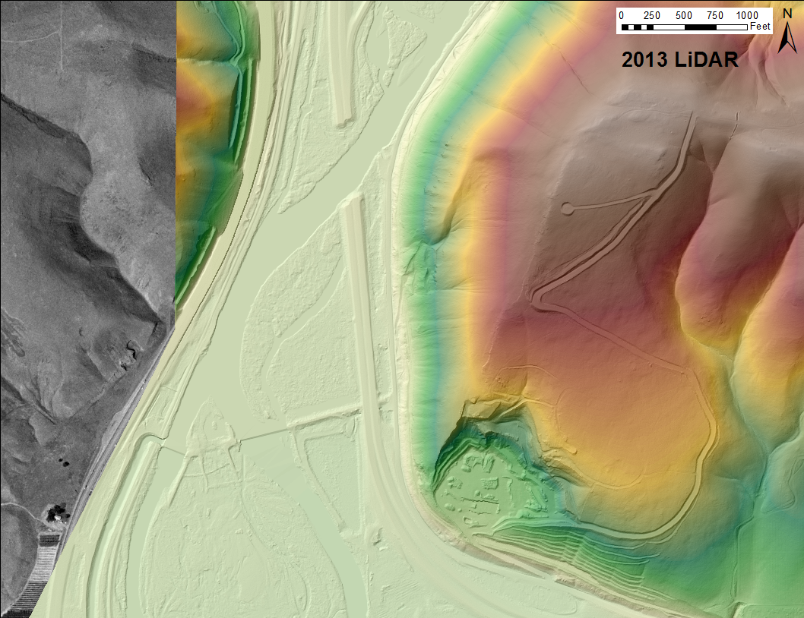
Task: Click the '2013 LiDAR' map title
Action: pyautogui.click(x=680, y=60)
